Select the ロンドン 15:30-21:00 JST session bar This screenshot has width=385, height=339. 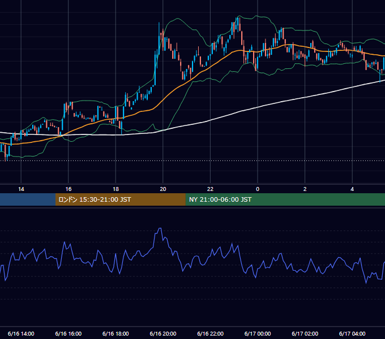coord(120,199)
